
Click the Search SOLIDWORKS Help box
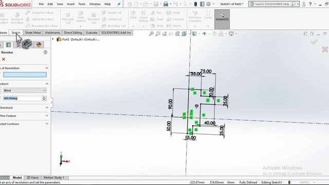pos(274,4)
